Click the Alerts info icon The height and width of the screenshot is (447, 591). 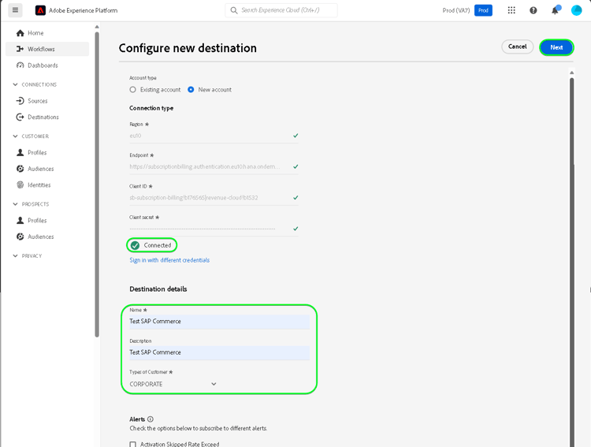[151, 419]
